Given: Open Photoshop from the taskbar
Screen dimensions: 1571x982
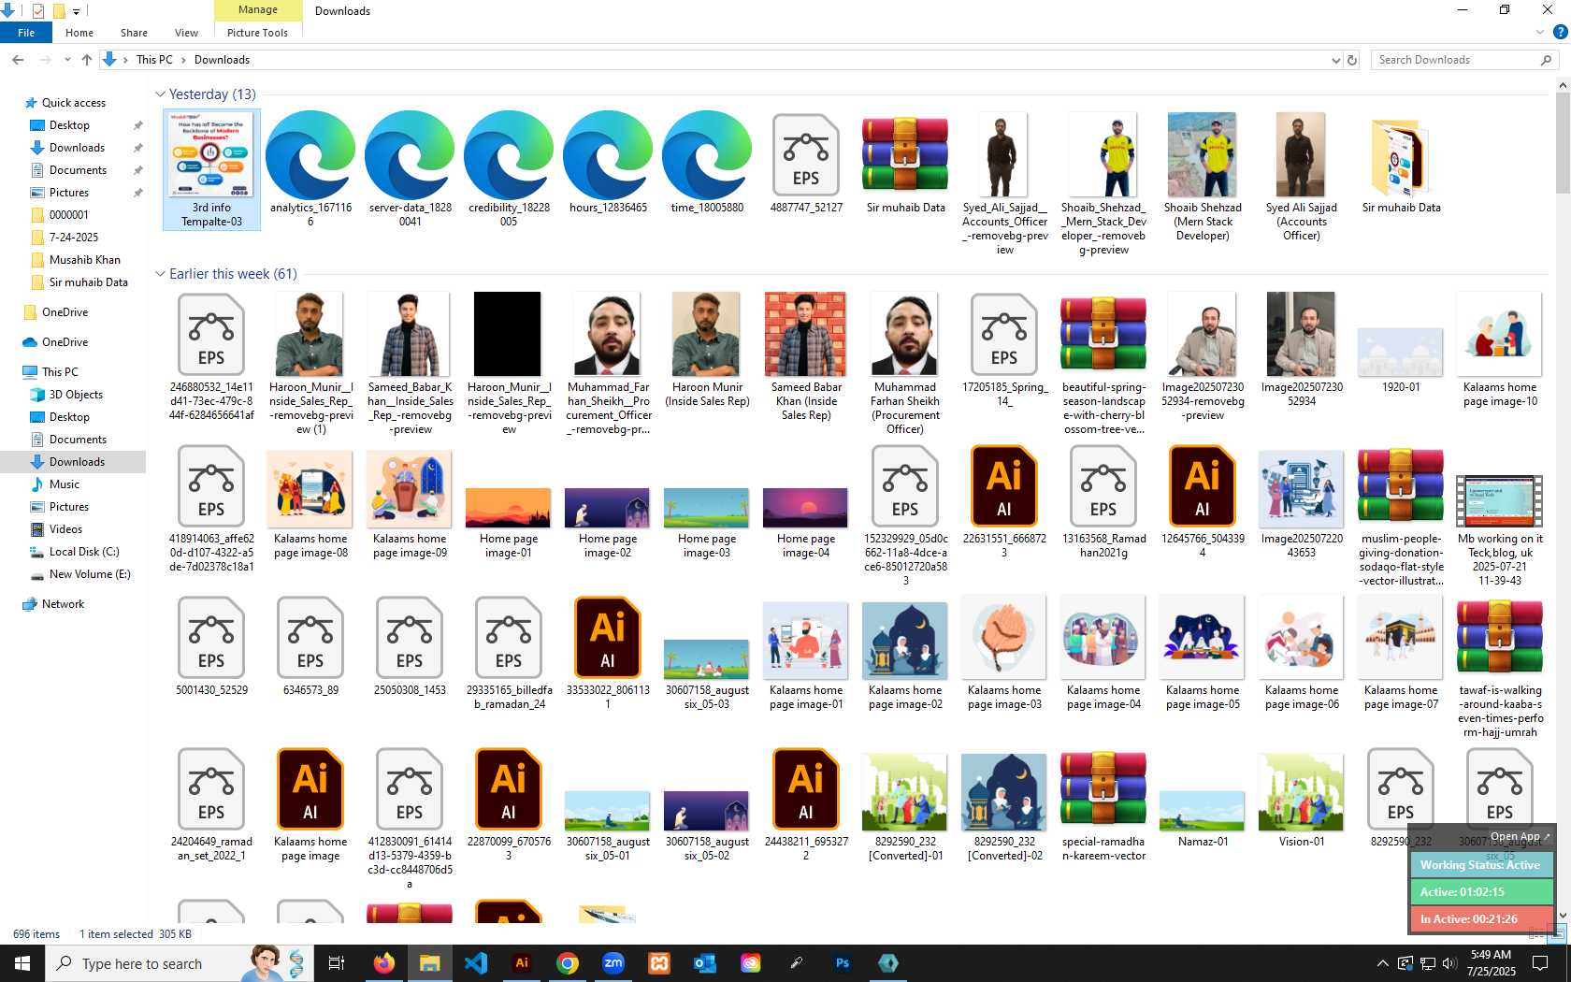Looking at the screenshot, I should tap(843, 963).
